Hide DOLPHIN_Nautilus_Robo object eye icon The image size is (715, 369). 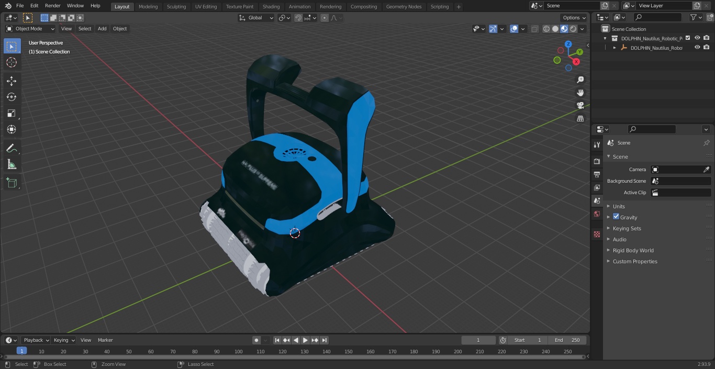coord(697,48)
